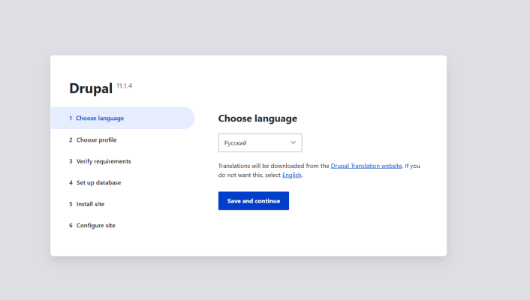Click step number 4 in sidebar

click(71, 182)
